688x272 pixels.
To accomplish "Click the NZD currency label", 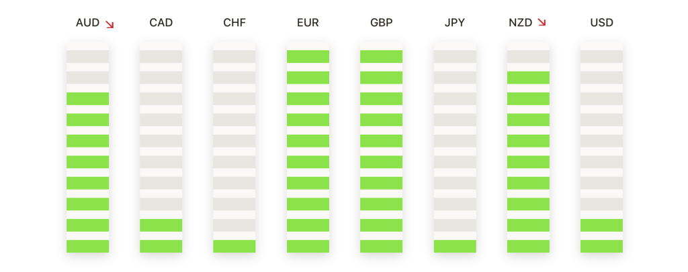I will pos(521,23).
